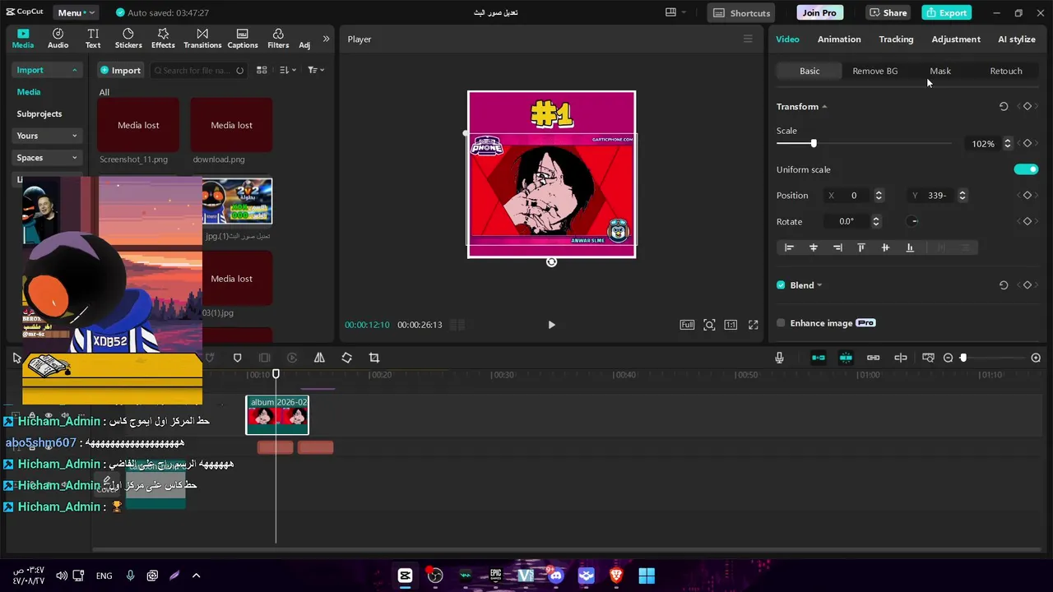1053x592 pixels.
Task: Open the layout selector dropdown in title bar
Action: coord(675,12)
